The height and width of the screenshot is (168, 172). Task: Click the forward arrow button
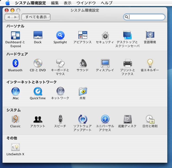(x=16, y=17)
